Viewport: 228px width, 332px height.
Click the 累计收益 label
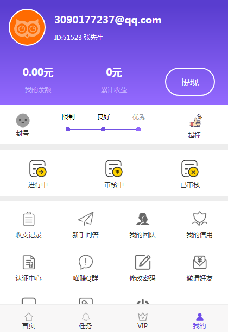pyautogui.click(x=114, y=90)
